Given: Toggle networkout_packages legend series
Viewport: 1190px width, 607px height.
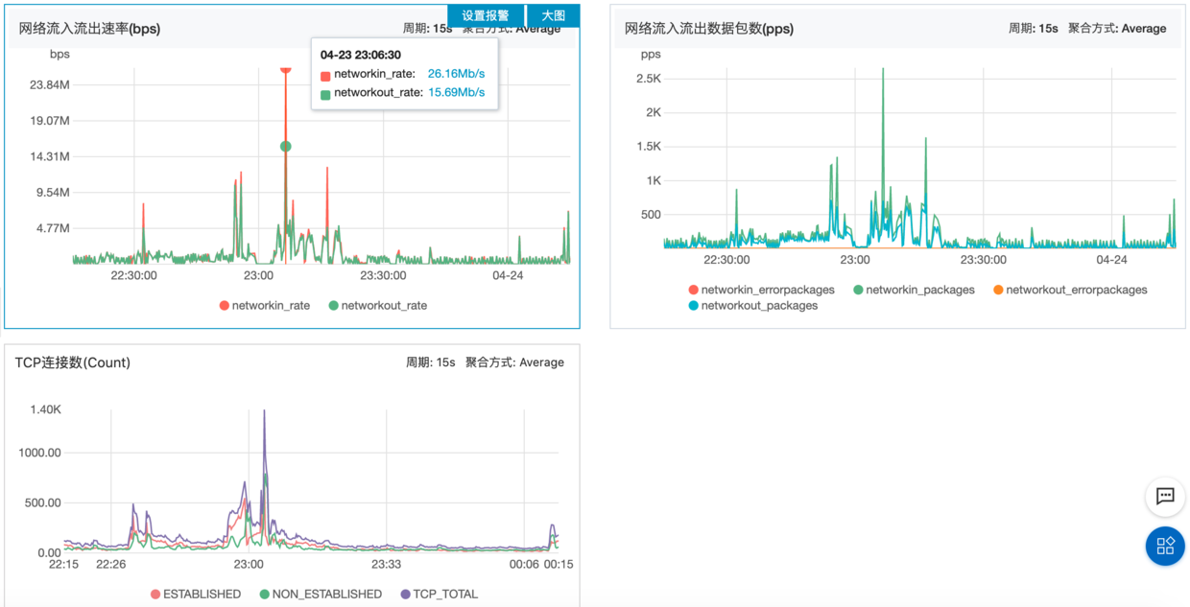Looking at the screenshot, I should (x=752, y=305).
